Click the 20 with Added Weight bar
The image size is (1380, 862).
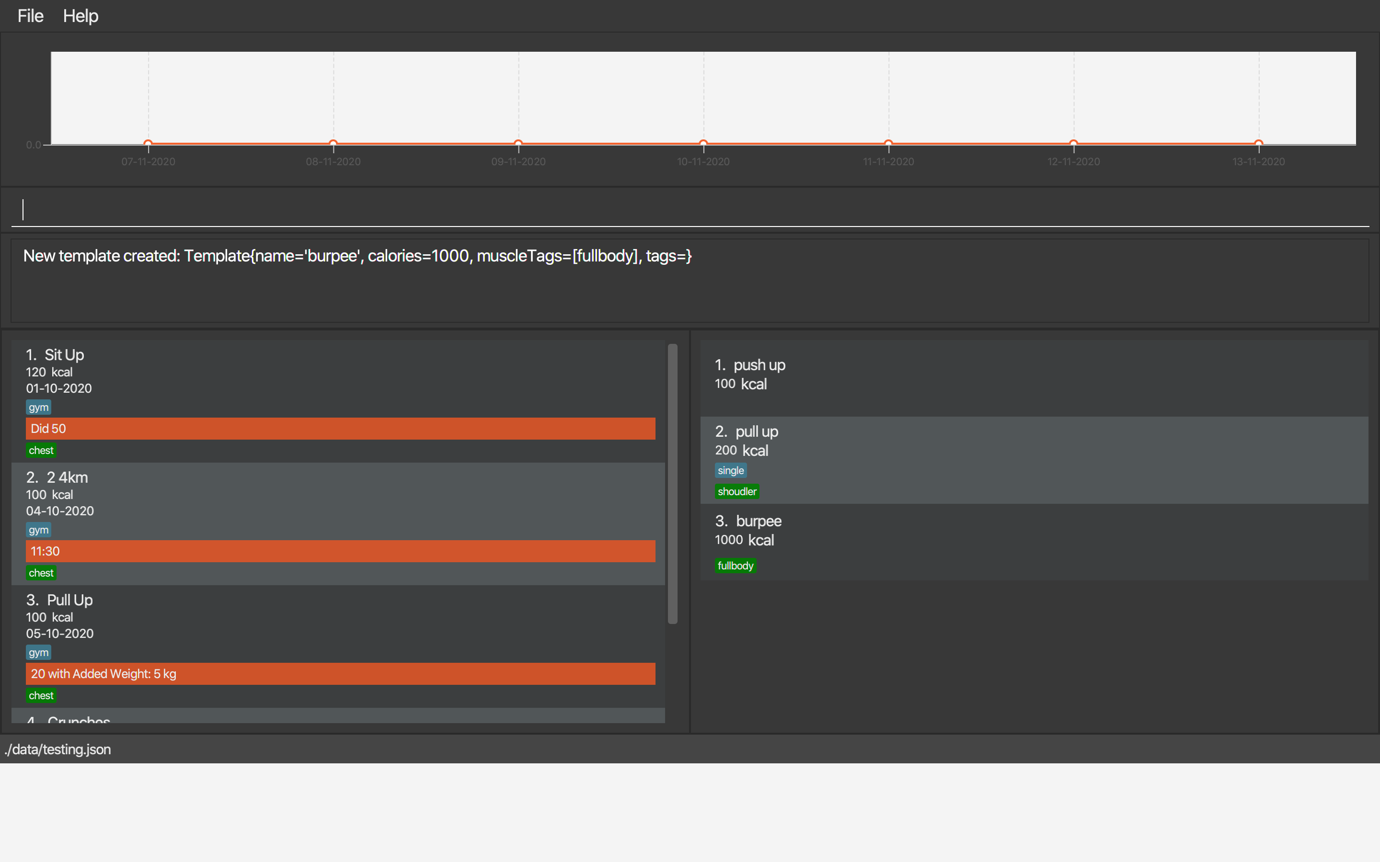[340, 674]
